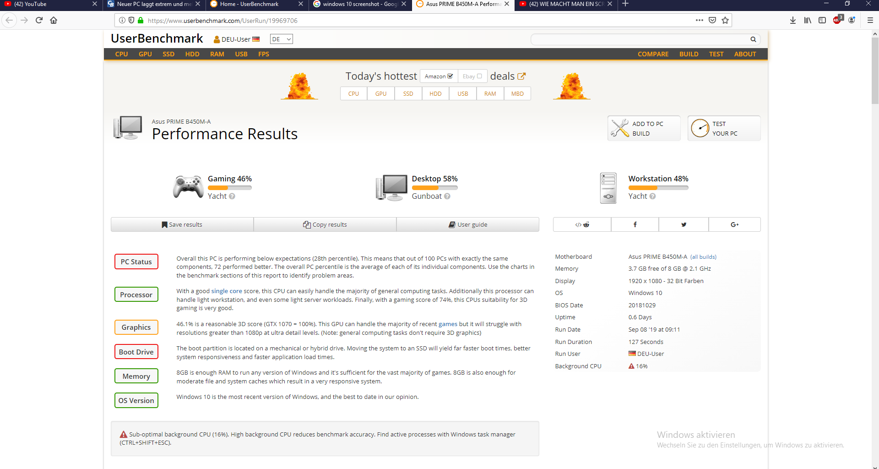The image size is (879, 469).
Task: Toggle the sidebar view icon
Action: (x=822, y=20)
